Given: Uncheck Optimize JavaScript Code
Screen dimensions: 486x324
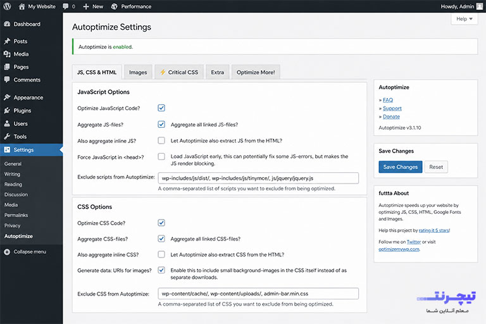Looking at the screenshot, I should coord(161,108).
